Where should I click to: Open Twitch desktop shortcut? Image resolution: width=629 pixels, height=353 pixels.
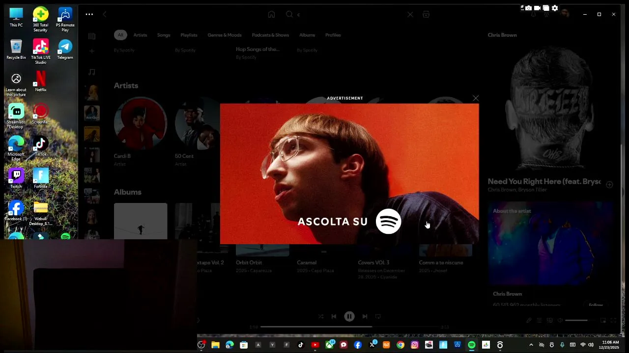pos(16,178)
